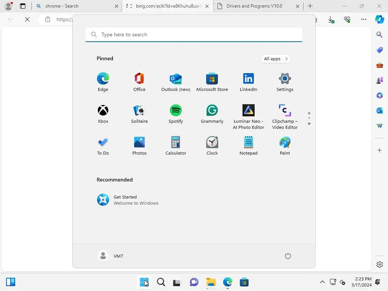This screenshot has width=388, height=291.
Task: Click the power button in Start menu
Action: click(x=288, y=256)
